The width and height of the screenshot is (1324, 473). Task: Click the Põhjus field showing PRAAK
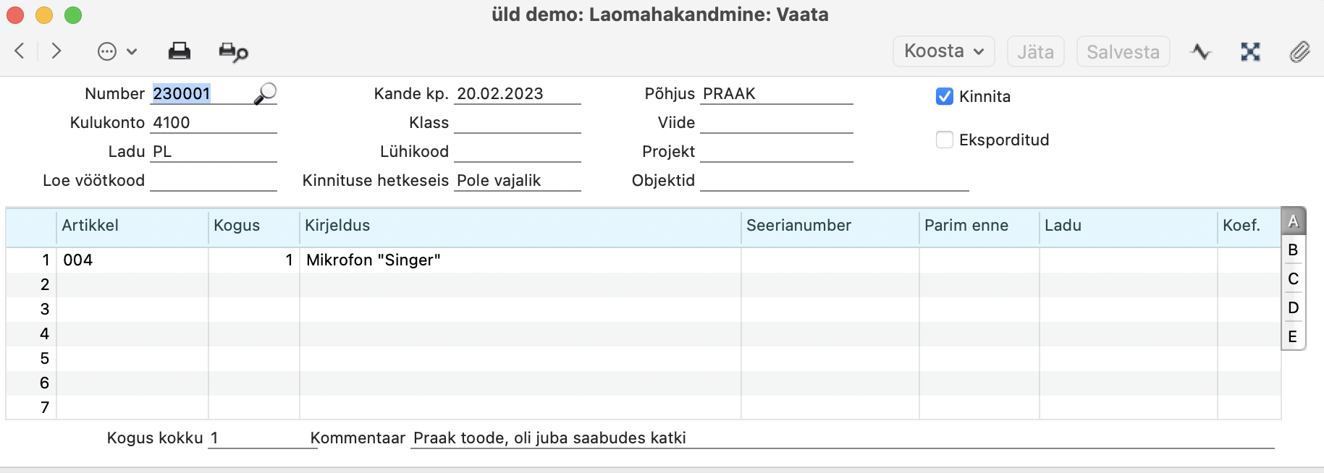777,94
